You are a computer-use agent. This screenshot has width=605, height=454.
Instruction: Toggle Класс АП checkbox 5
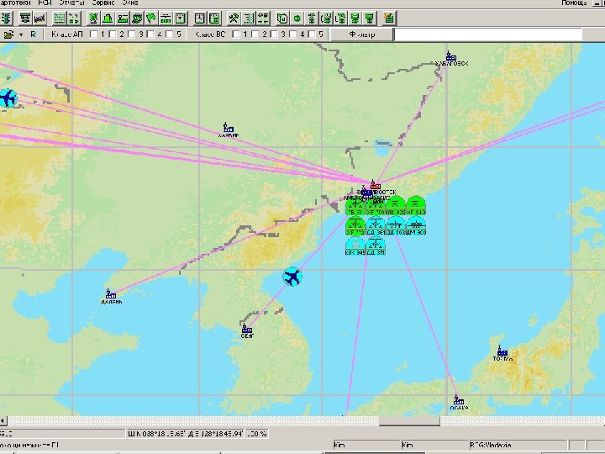(170, 34)
